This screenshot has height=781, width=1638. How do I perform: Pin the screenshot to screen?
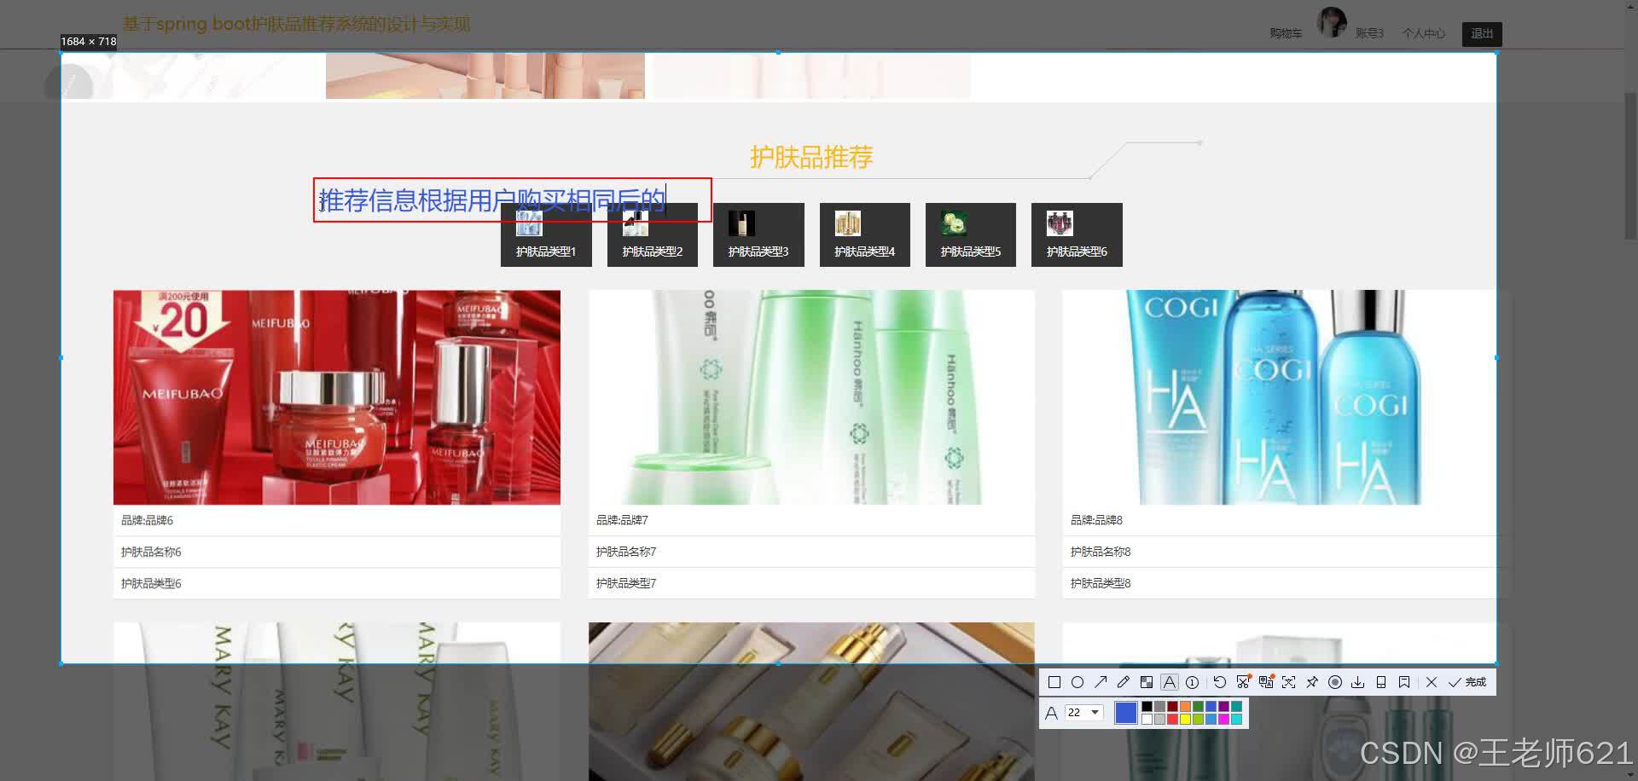1312,682
